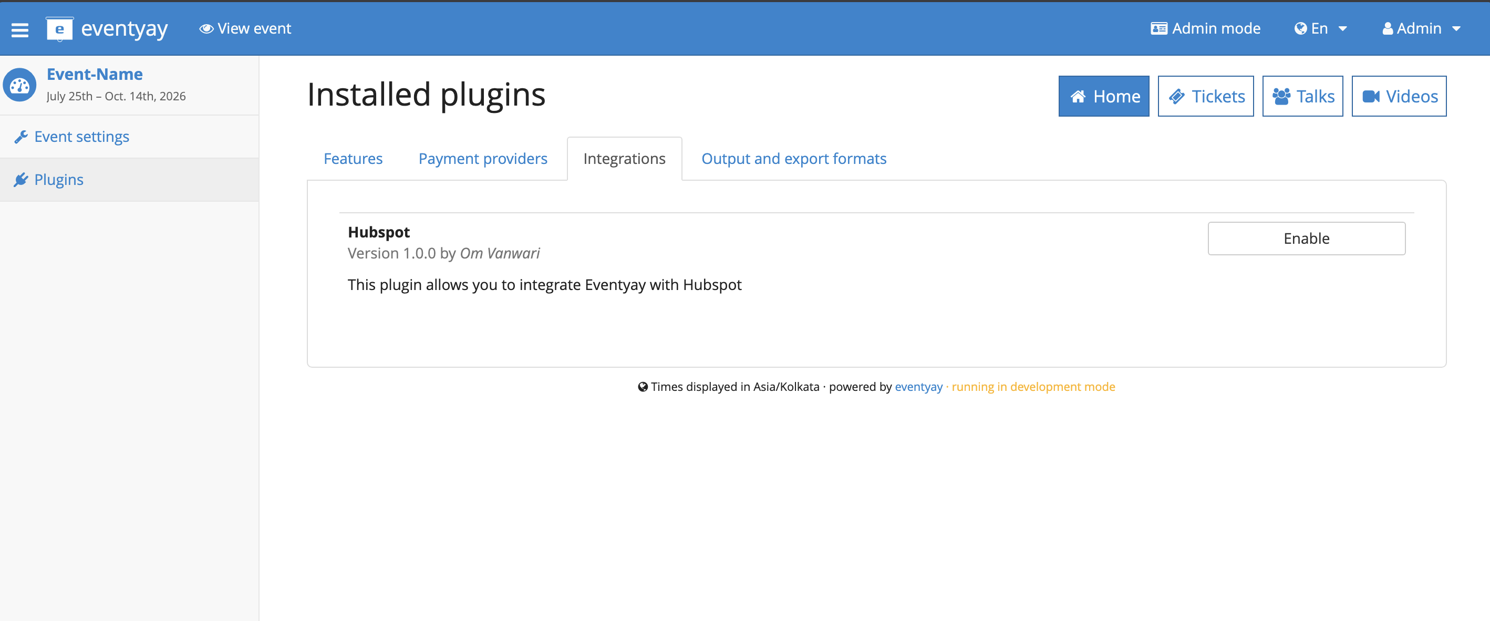Select the Integrations tab
Image resolution: width=1490 pixels, height=621 pixels.
pyautogui.click(x=624, y=159)
